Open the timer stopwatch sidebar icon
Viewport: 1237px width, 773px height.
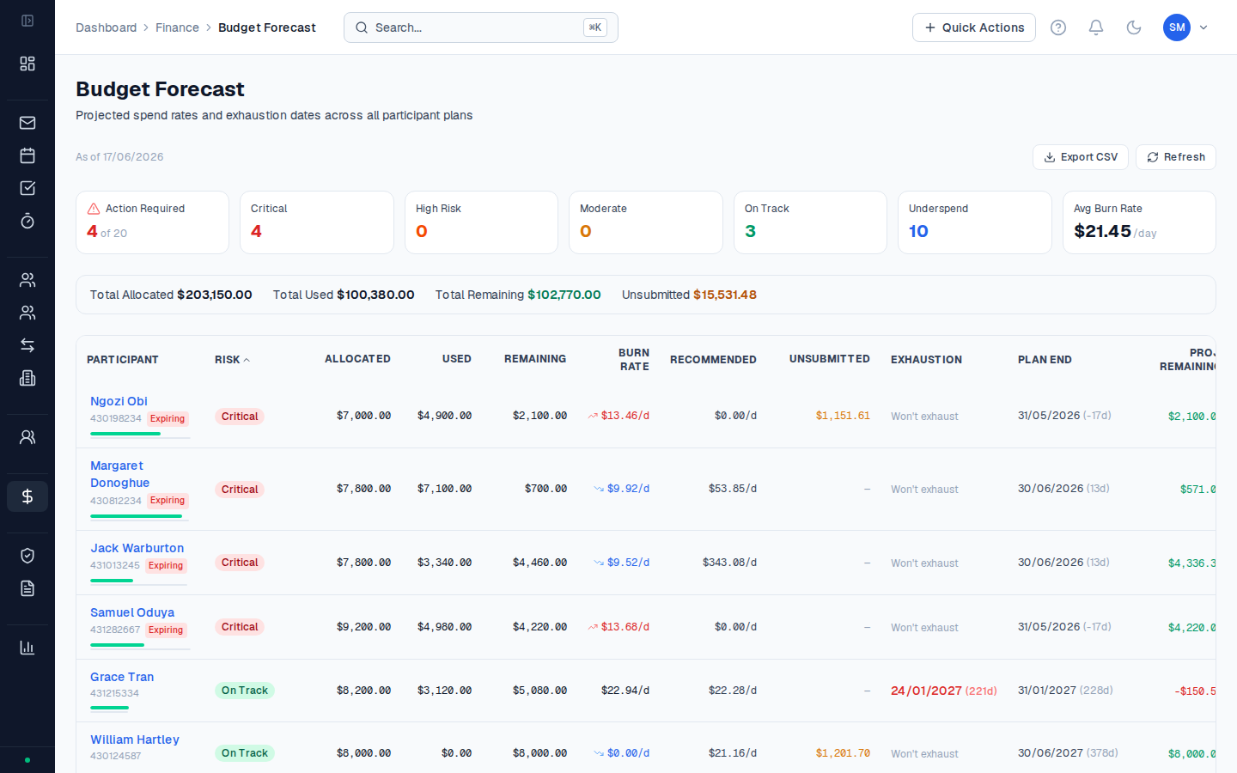27,221
